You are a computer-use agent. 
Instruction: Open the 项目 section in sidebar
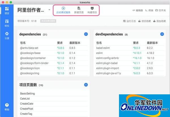7,11
